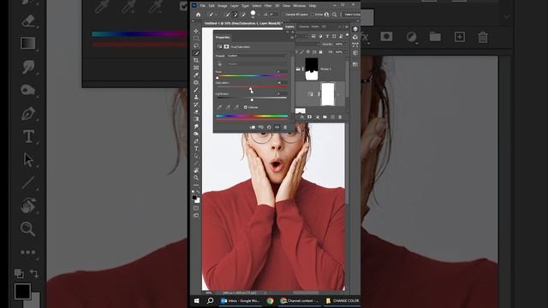Click taskbar search magnifier
Viewport: 548px width, 308px height.
(x=210, y=300)
